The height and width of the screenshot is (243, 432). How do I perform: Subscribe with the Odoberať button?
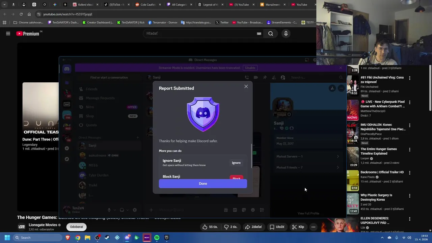point(77,227)
